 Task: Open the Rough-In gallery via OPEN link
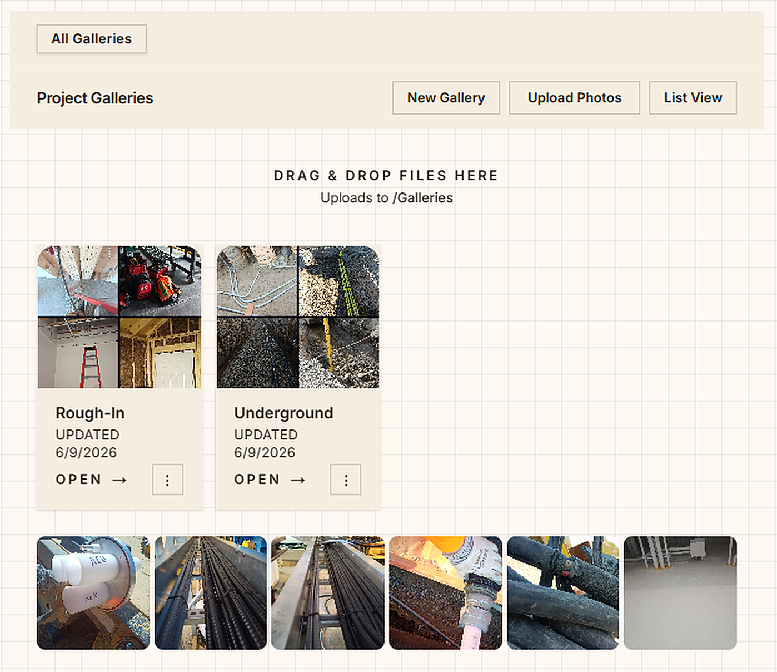coord(91,480)
